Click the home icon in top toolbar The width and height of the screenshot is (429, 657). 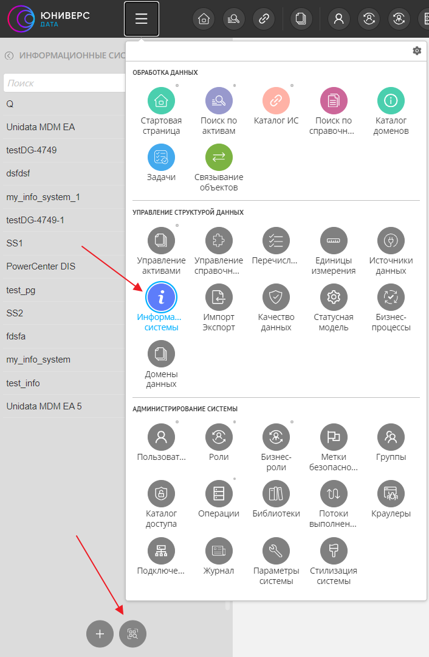coord(204,19)
